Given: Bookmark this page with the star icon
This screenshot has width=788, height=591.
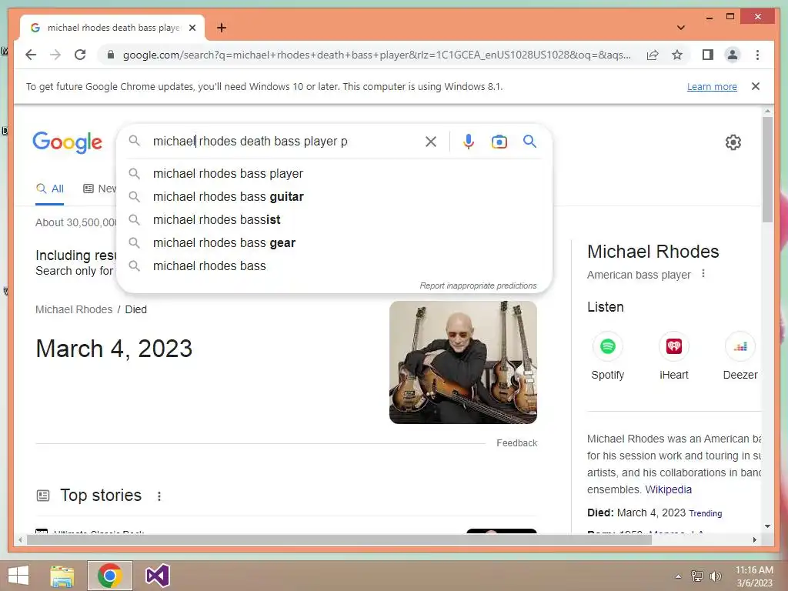Looking at the screenshot, I should point(677,55).
